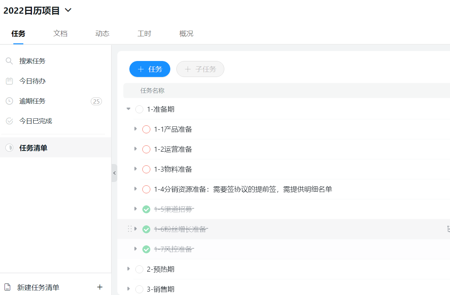Expand 1-4分销资源准备 subtasks
This screenshot has height=295, width=450.
point(135,189)
